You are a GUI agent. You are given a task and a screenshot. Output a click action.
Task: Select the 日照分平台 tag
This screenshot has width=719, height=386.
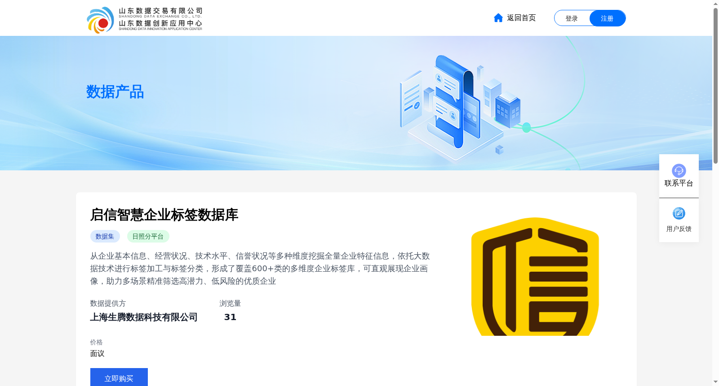tap(148, 236)
